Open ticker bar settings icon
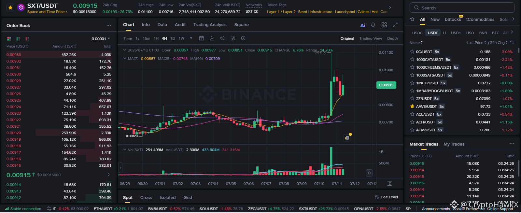 coord(49,209)
